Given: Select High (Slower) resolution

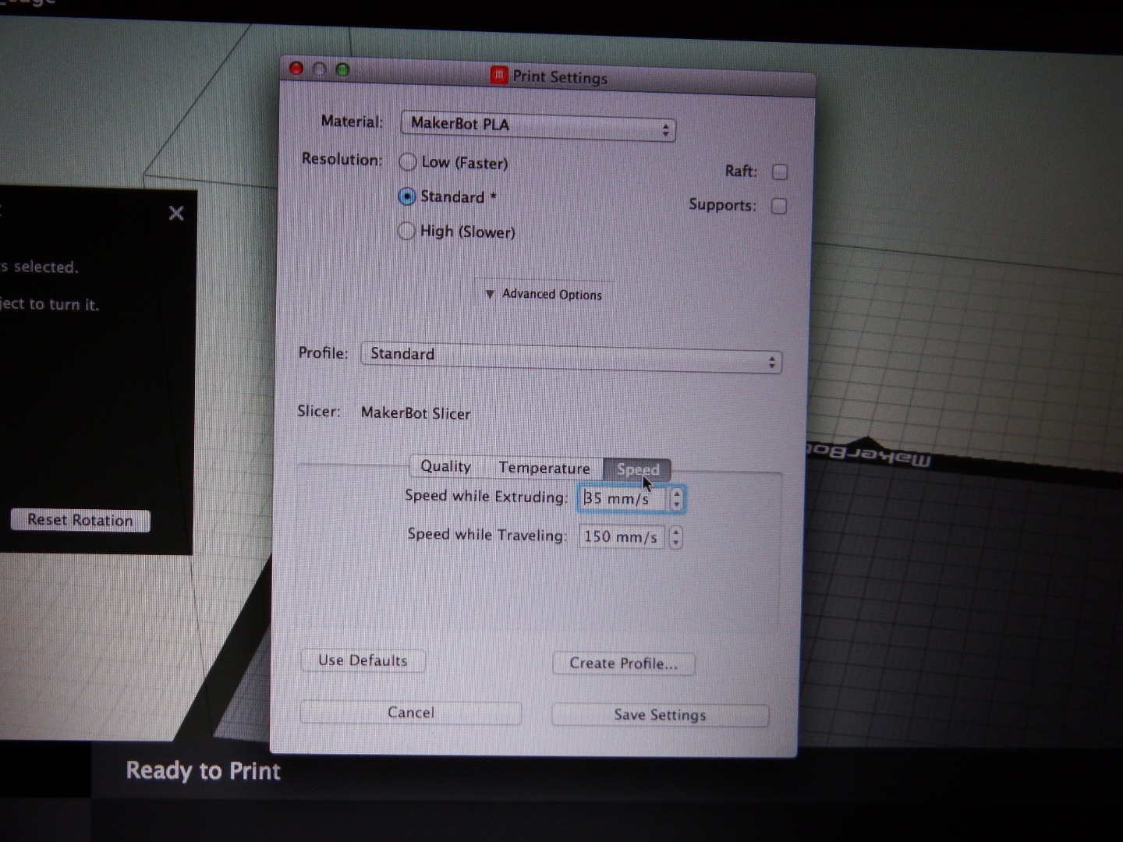Looking at the screenshot, I should [x=406, y=231].
